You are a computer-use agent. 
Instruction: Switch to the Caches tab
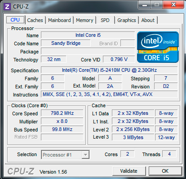35,20
